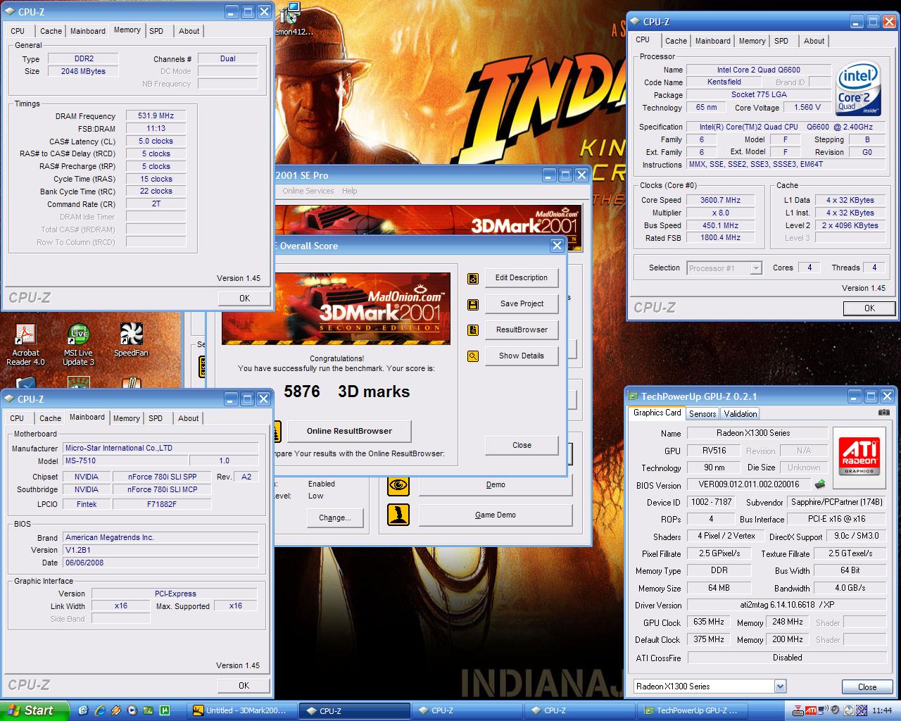Click the DRAM Frequency value 531.9 MHz

click(156, 116)
